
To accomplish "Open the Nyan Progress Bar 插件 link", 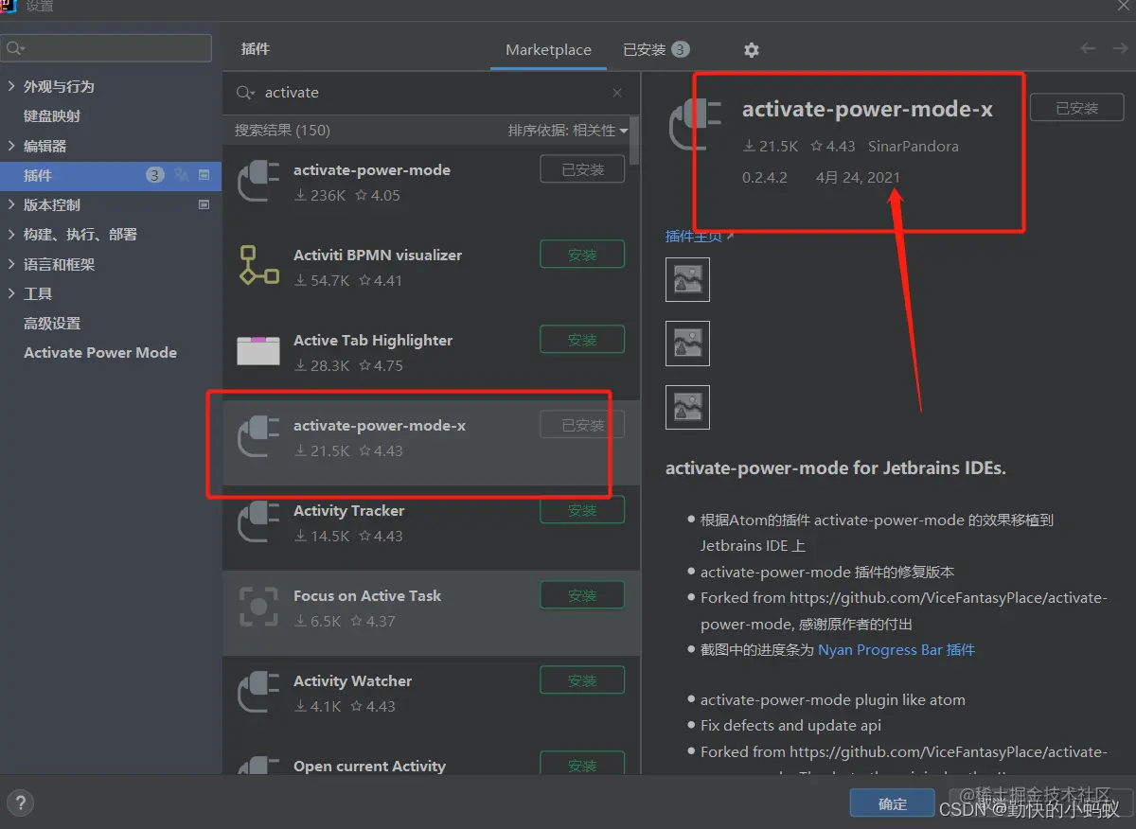I will click(x=896, y=650).
